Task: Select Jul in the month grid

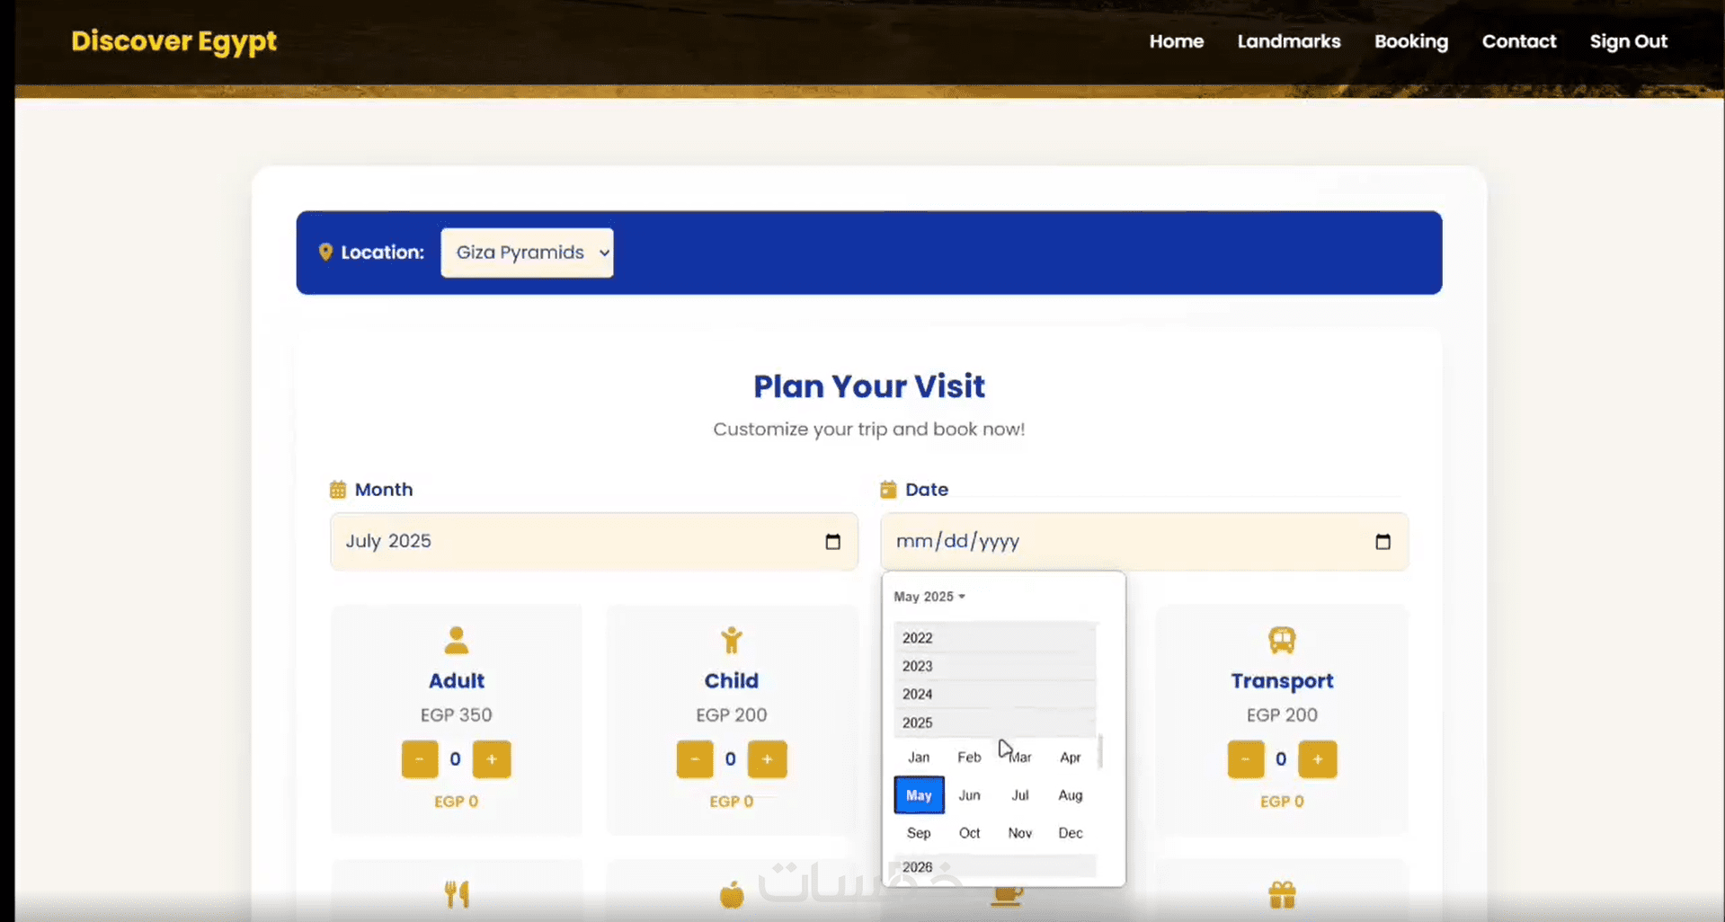Action: (x=1020, y=795)
